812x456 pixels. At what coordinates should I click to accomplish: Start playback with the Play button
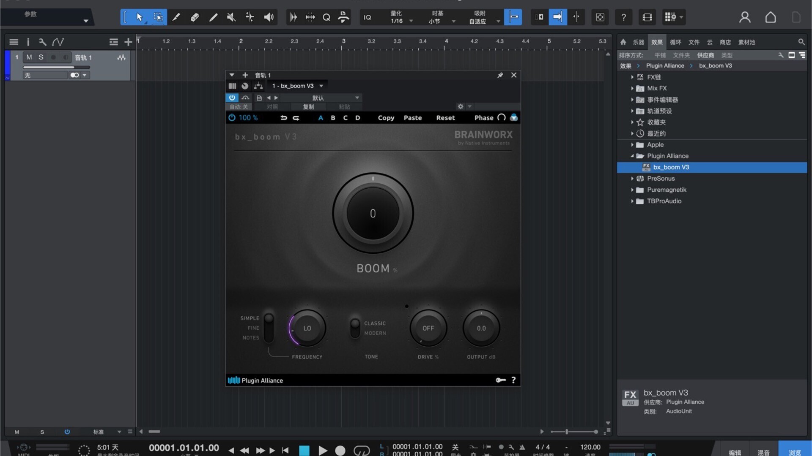pos(323,451)
